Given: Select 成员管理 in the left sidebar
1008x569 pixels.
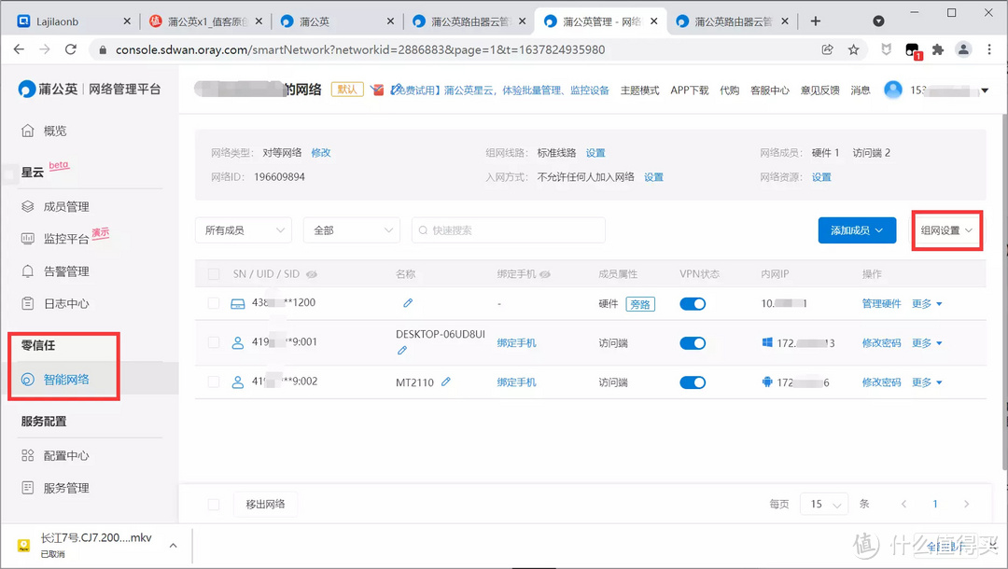Looking at the screenshot, I should tap(59, 206).
